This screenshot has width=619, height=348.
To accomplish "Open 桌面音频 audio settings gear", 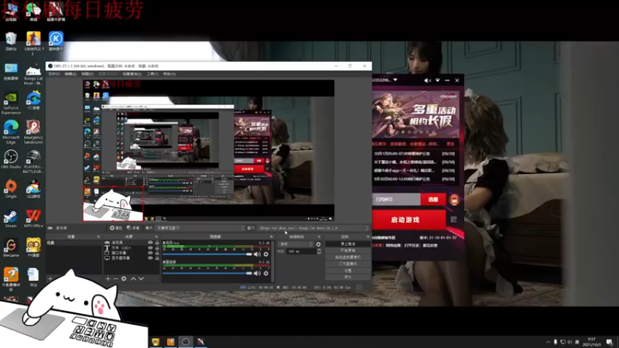I will 266,273.
